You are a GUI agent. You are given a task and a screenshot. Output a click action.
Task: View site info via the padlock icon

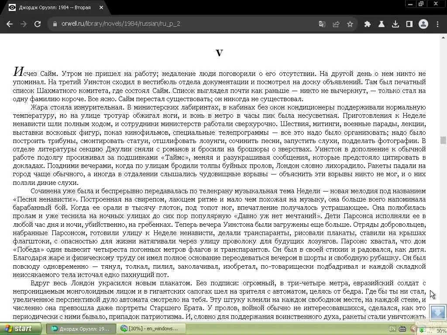[55, 24]
